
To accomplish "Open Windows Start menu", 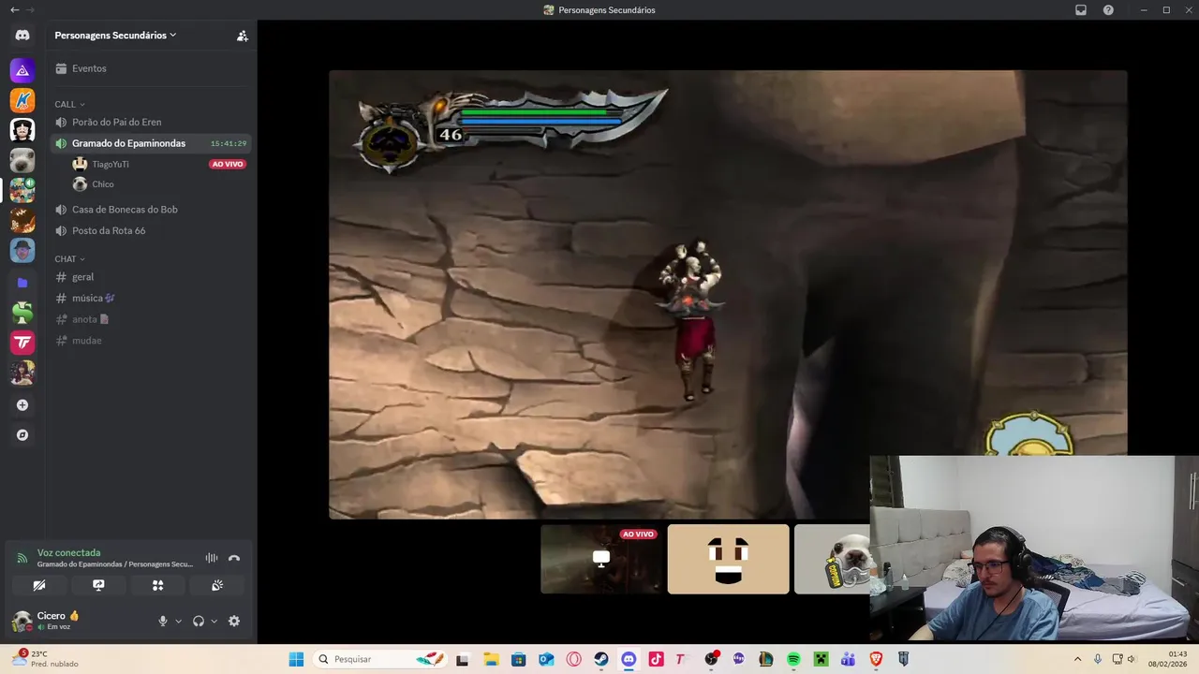I will click(296, 659).
